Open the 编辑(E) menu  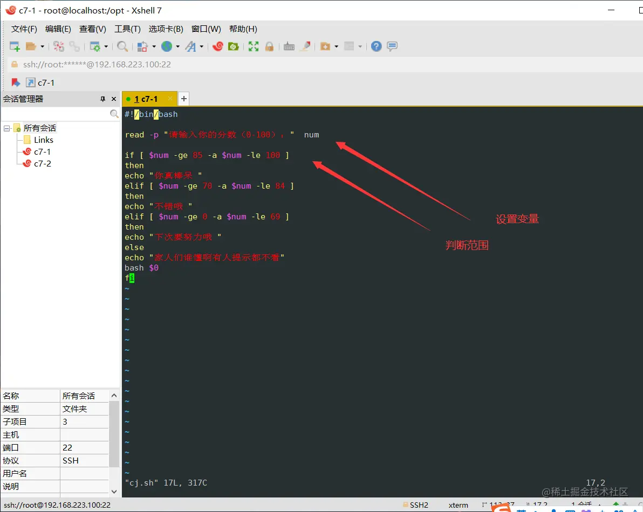tap(58, 29)
